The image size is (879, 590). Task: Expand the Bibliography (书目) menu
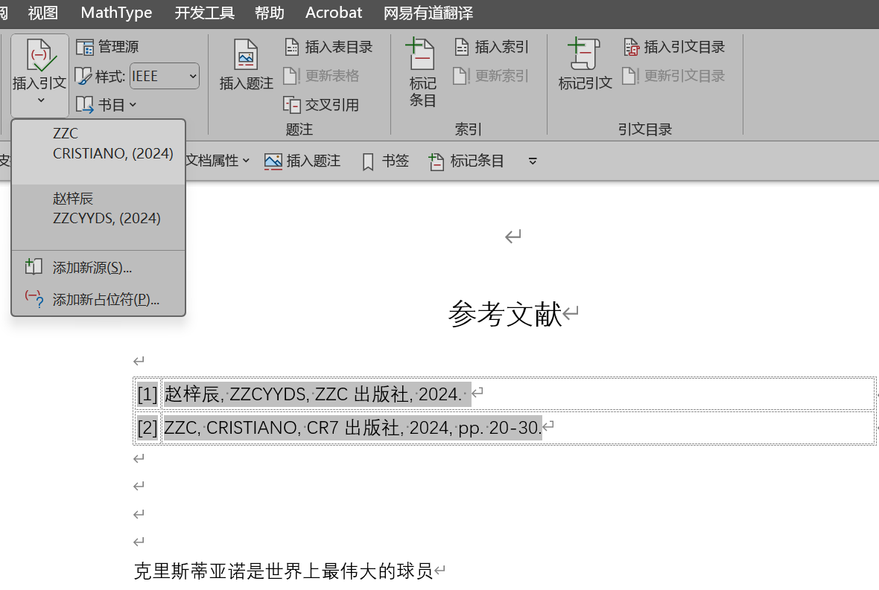107,105
